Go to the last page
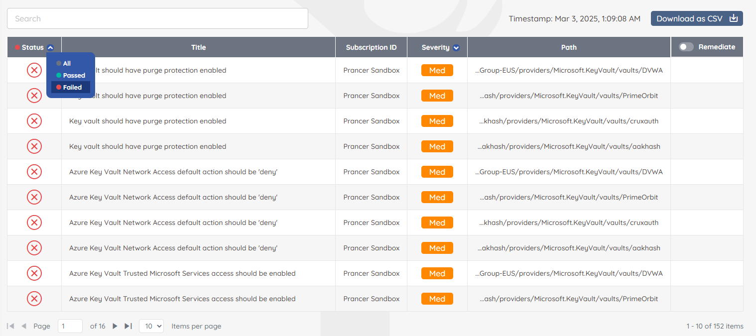The height and width of the screenshot is (336, 756). click(x=128, y=326)
